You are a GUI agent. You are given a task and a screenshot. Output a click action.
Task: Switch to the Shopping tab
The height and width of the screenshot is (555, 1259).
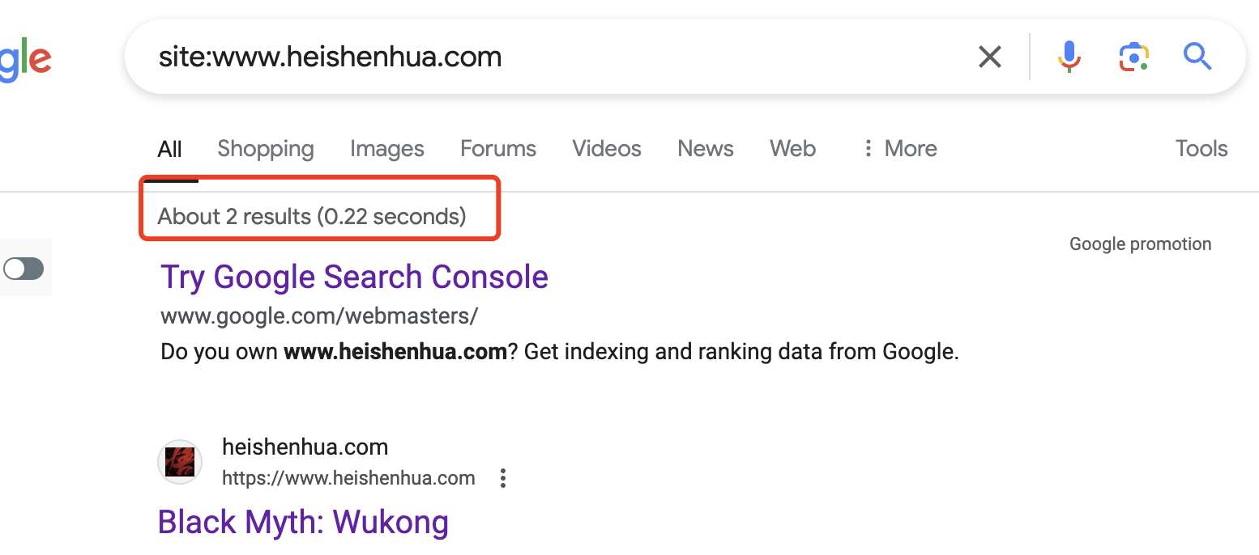click(x=266, y=149)
